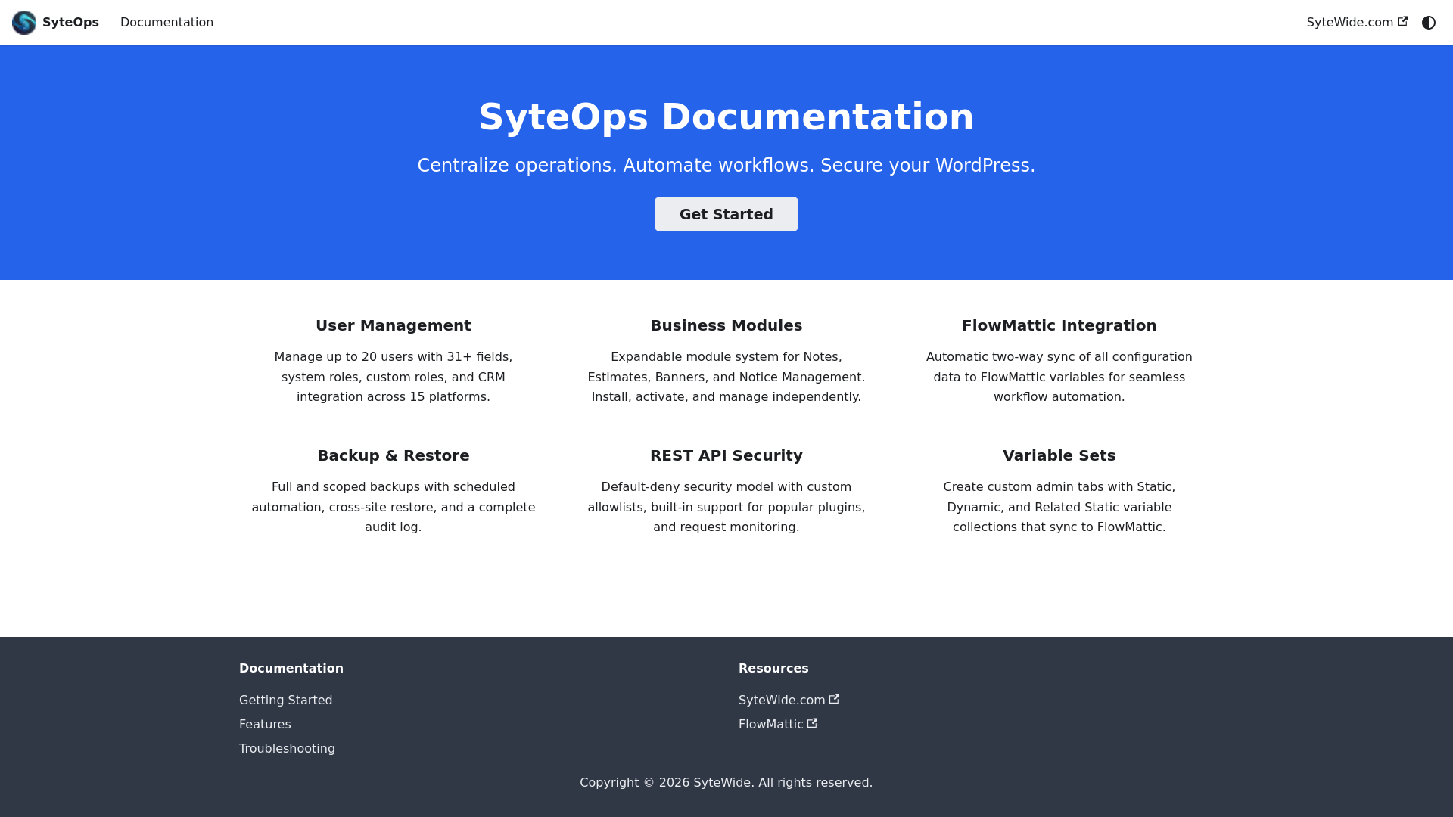Select the REST API Security heading
This screenshot has height=817, width=1453.
[x=726, y=455]
